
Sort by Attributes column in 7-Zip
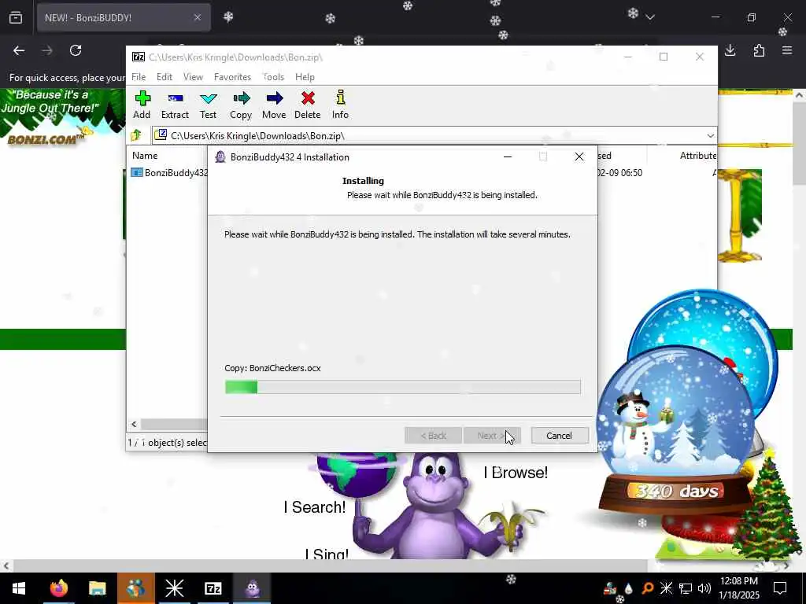[697, 156]
